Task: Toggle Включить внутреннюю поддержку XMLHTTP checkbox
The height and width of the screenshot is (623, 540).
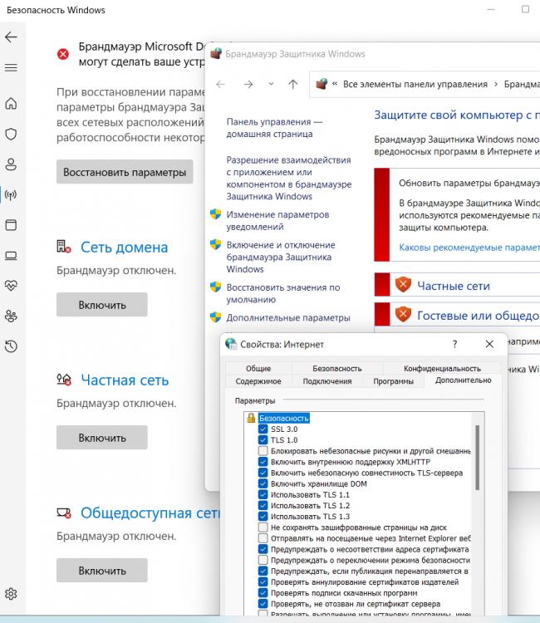Action: (x=263, y=462)
